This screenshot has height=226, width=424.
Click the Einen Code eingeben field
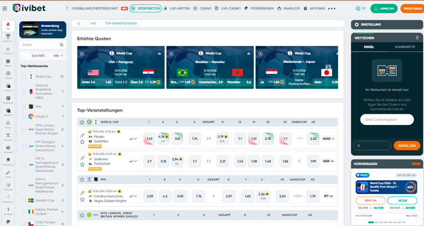[x=387, y=119]
